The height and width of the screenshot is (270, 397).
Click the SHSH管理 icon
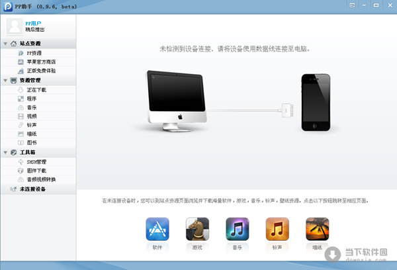point(21,162)
